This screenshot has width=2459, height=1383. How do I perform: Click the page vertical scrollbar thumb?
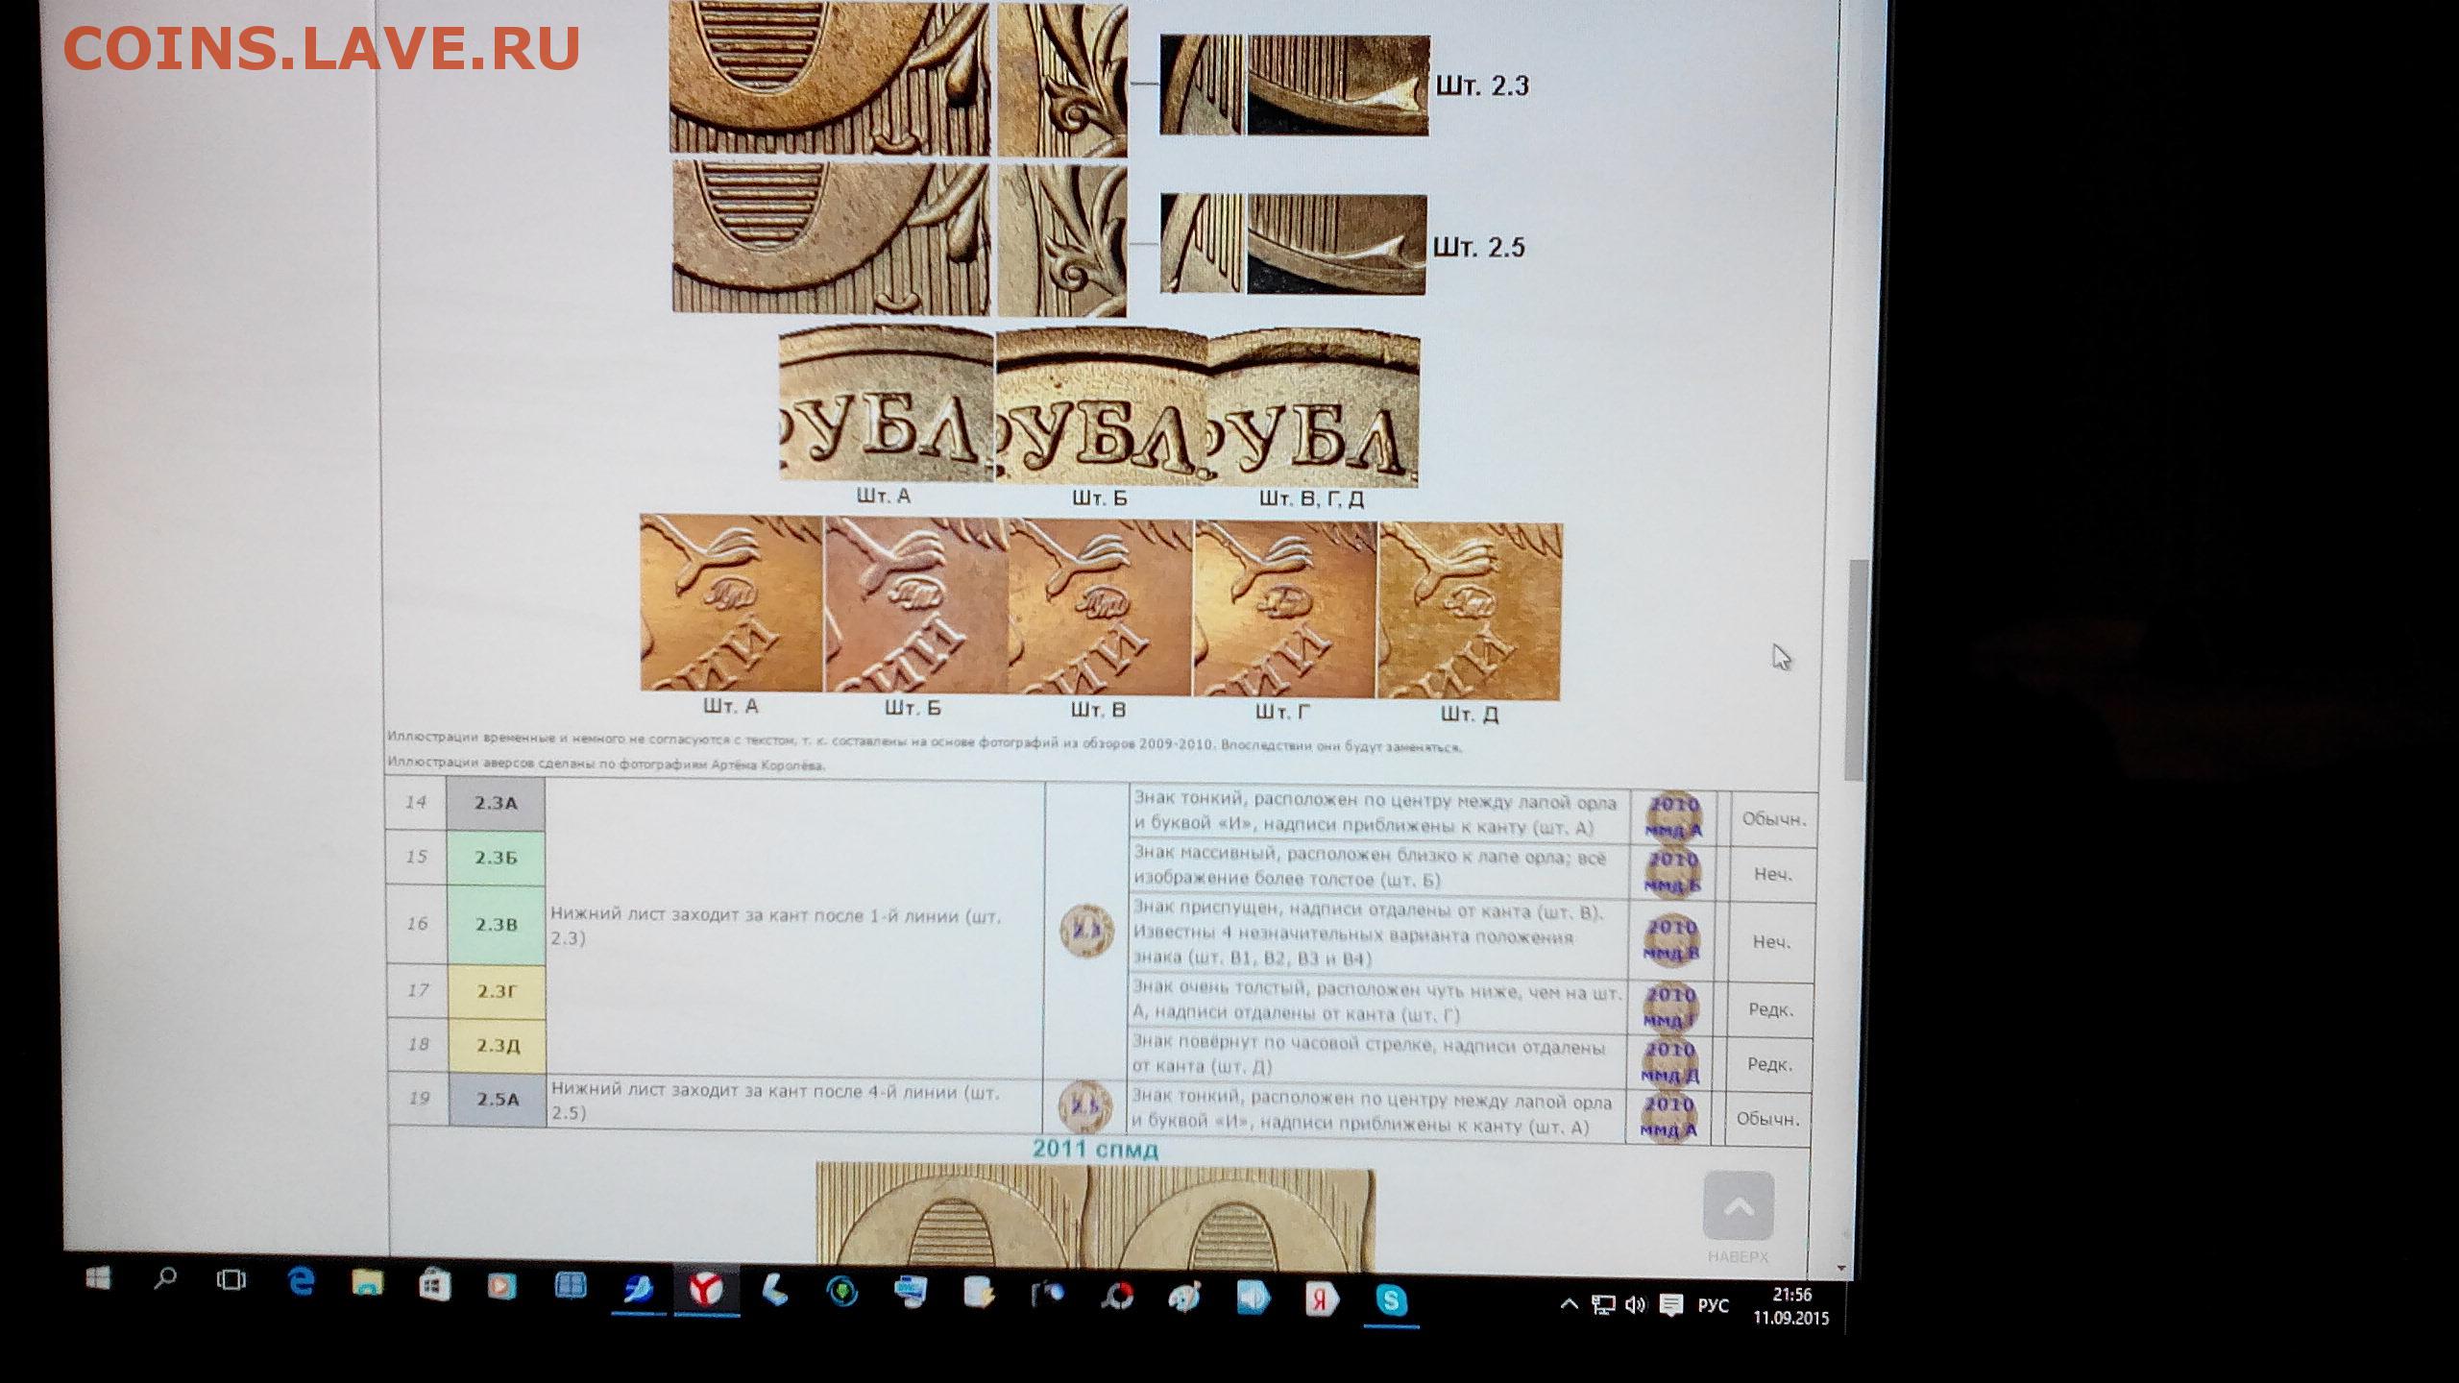[1856, 668]
